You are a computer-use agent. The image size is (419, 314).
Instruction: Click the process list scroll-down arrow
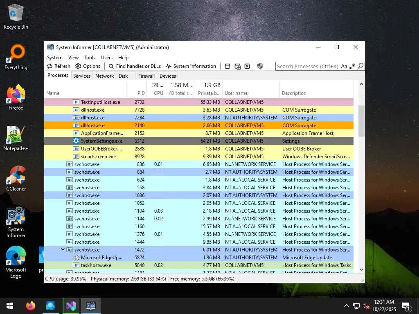click(x=361, y=270)
